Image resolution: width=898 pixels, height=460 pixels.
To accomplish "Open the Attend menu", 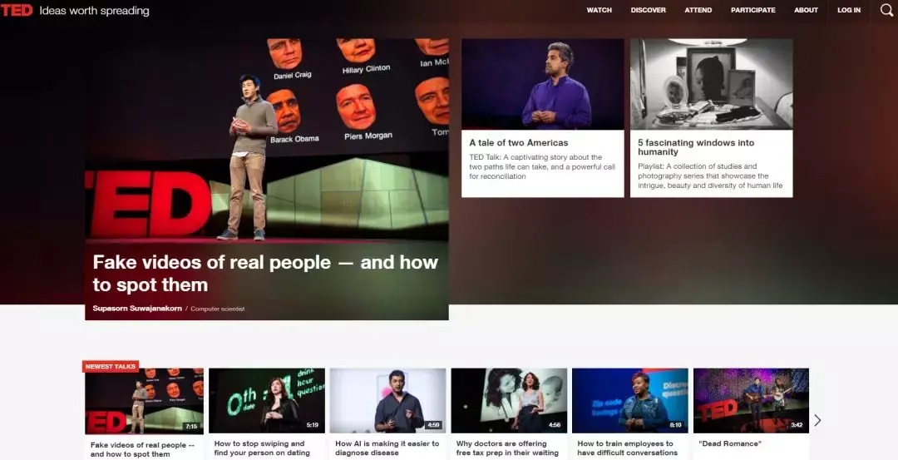I will point(698,10).
